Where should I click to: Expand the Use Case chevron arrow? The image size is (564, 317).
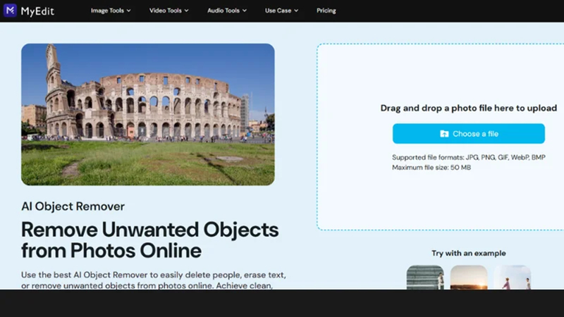point(296,11)
